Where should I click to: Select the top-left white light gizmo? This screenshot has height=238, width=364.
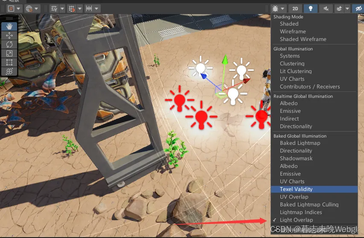(x=200, y=68)
